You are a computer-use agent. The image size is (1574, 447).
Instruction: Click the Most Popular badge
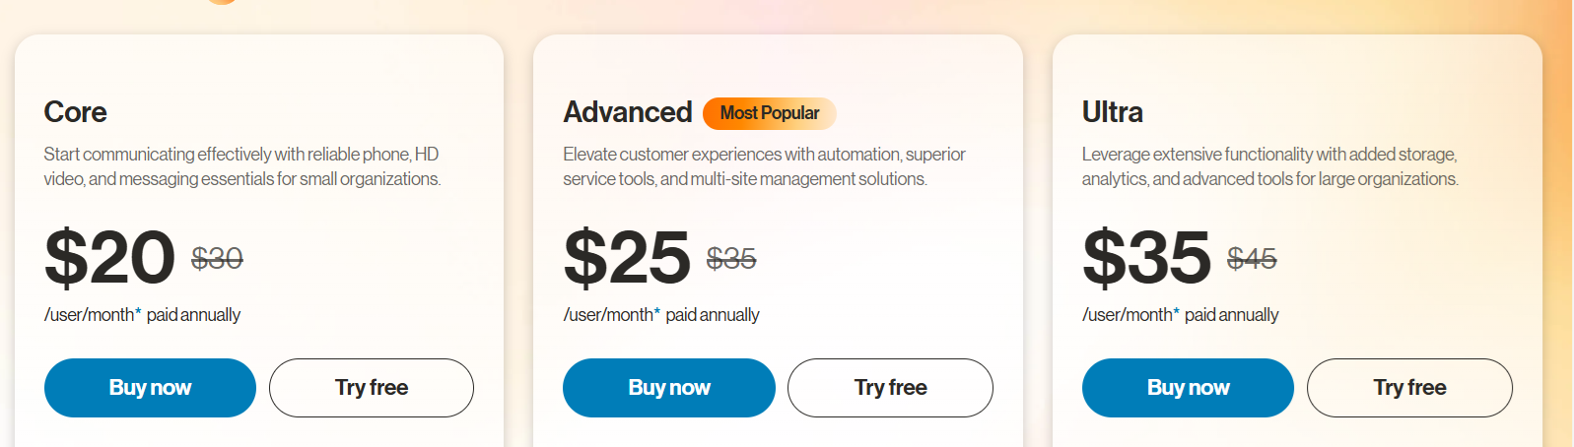point(769,113)
